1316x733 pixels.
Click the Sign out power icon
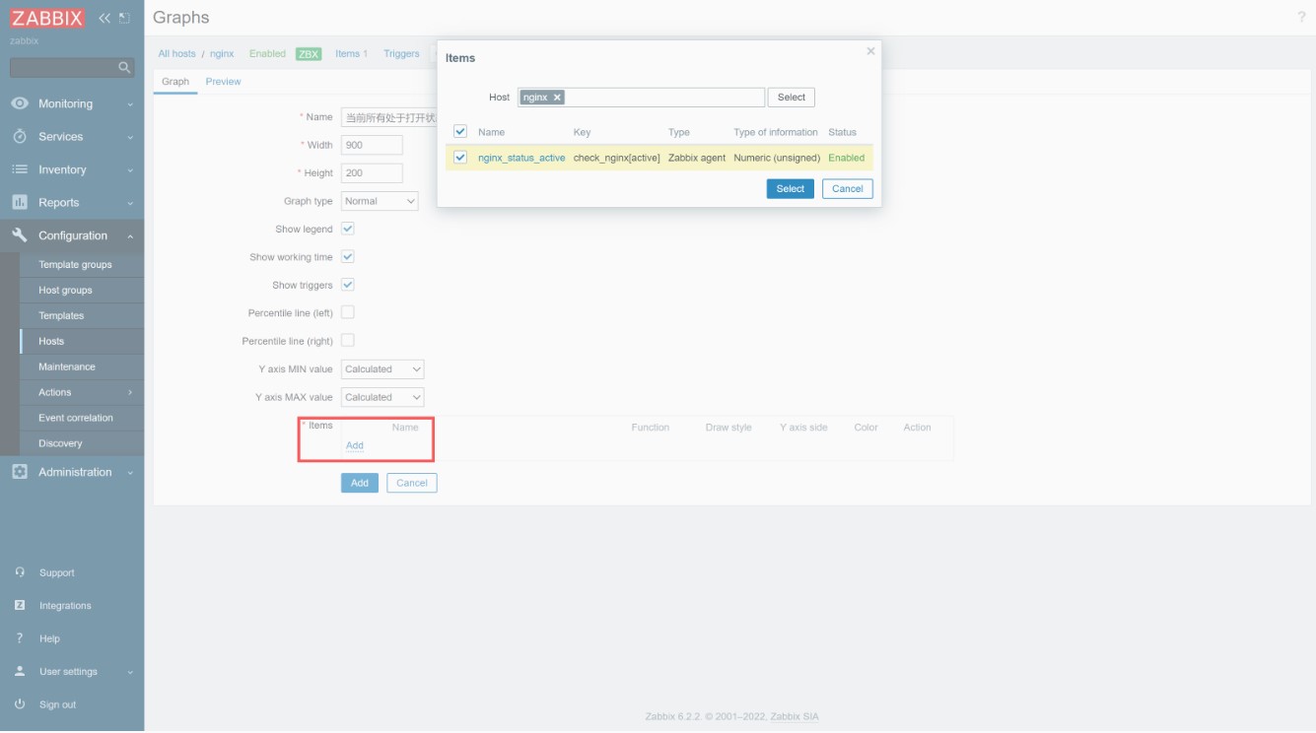pos(20,704)
